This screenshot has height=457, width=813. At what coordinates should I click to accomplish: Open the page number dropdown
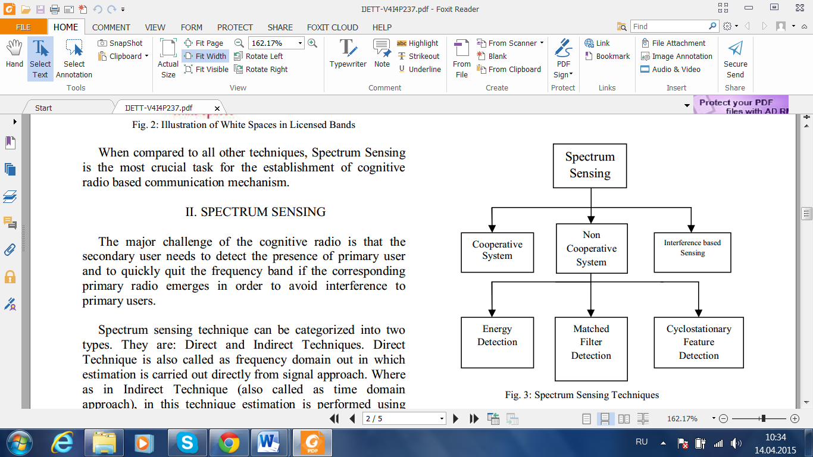point(441,419)
